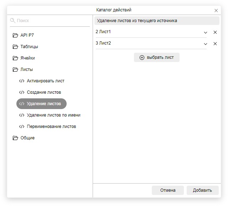Click the code icon beside Переименование листов
This screenshot has width=228, height=206.
22,127
